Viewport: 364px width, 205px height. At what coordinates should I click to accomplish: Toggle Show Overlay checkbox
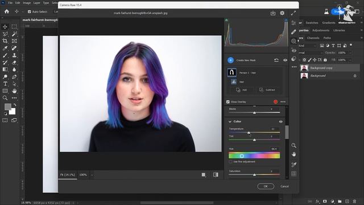click(x=227, y=102)
